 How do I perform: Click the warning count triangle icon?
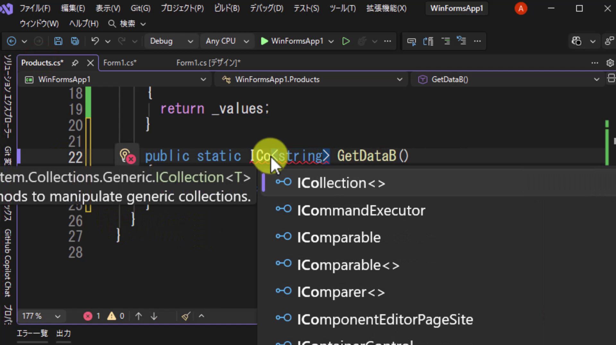tap(111, 316)
